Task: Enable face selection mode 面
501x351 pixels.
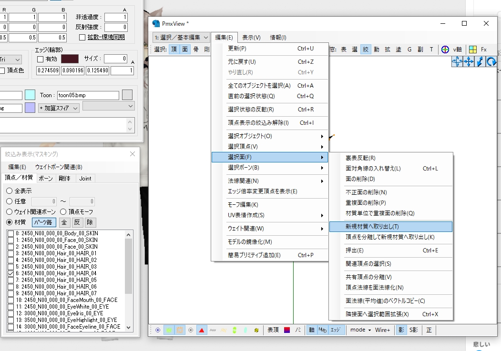Action: (x=185, y=50)
